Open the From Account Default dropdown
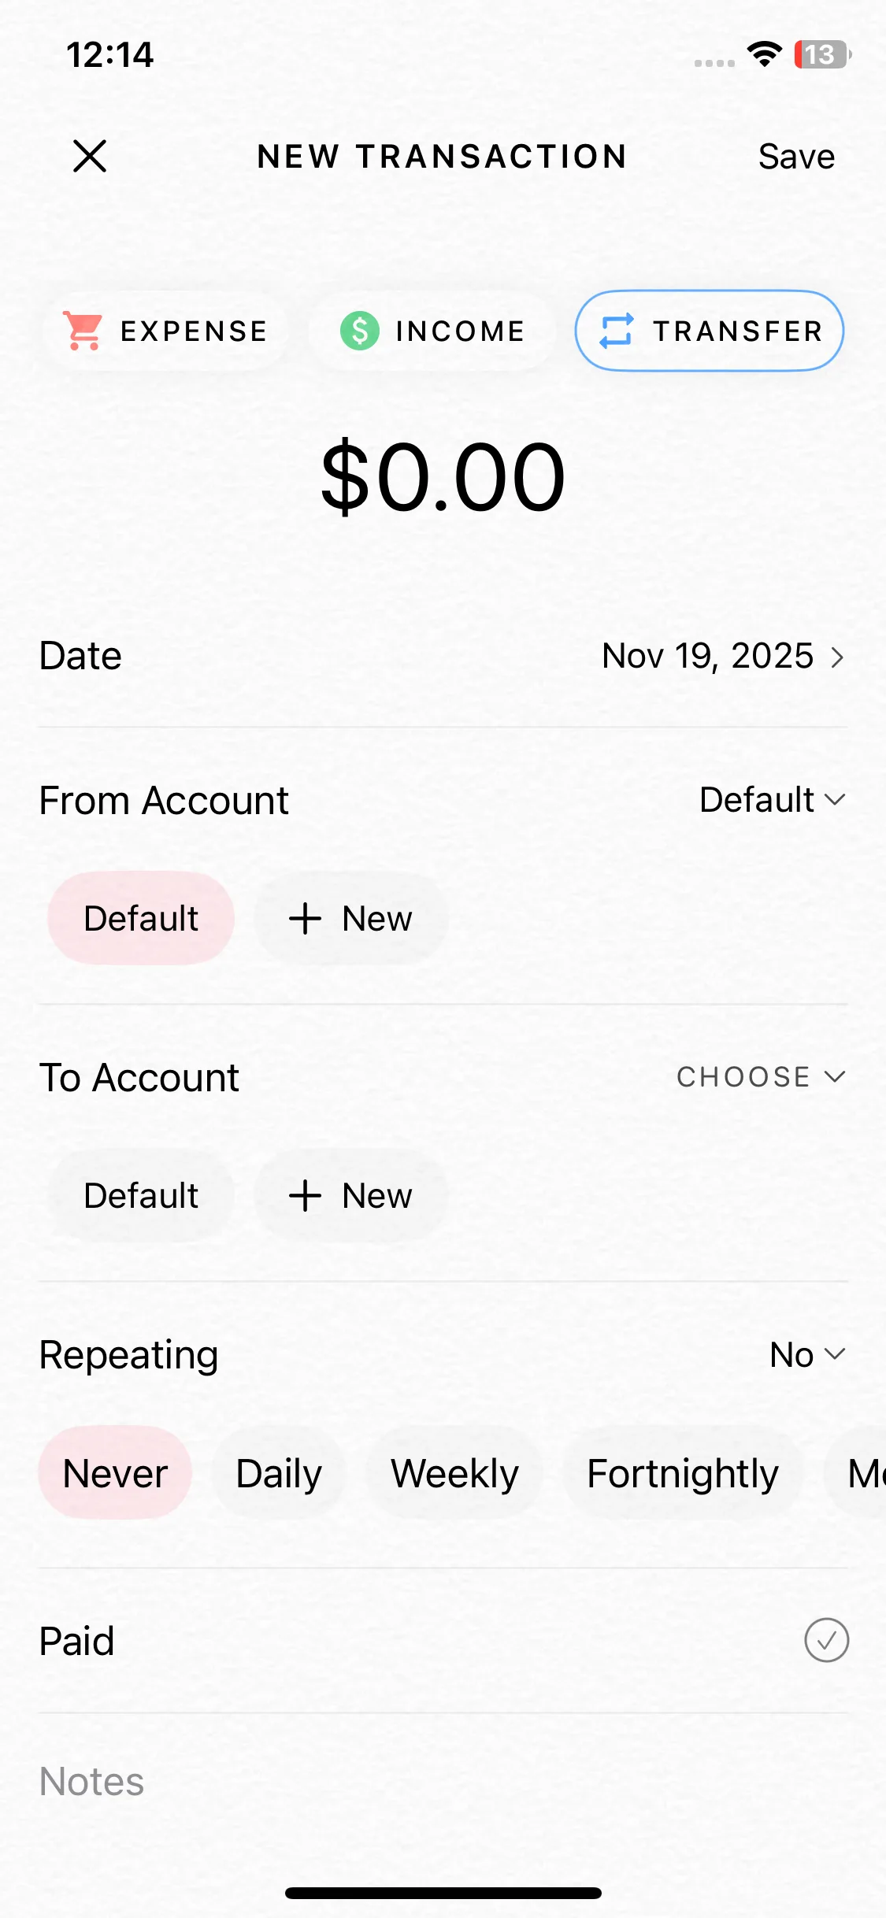 coord(772,800)
